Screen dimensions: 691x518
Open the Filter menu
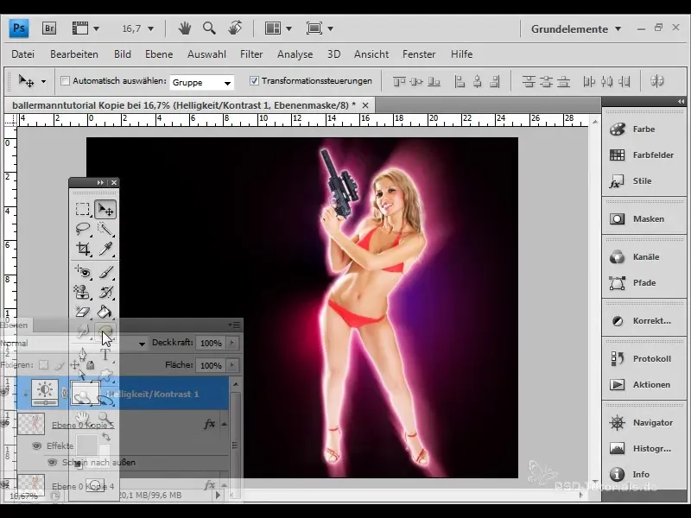tap(251, 54)
